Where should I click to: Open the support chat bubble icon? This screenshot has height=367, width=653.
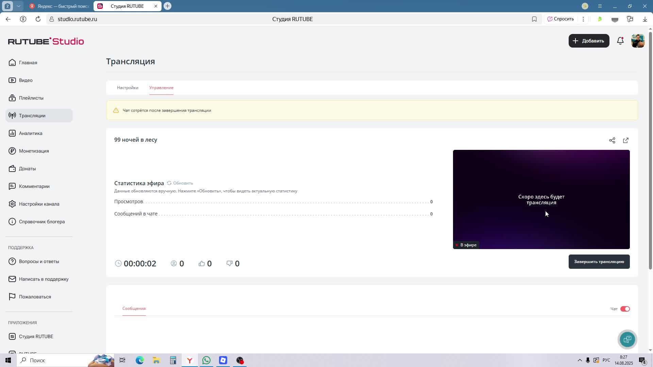627,339
